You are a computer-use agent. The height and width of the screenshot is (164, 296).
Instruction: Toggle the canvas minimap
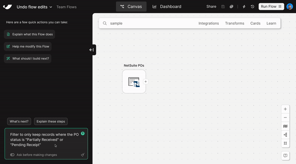coord(285,126)
